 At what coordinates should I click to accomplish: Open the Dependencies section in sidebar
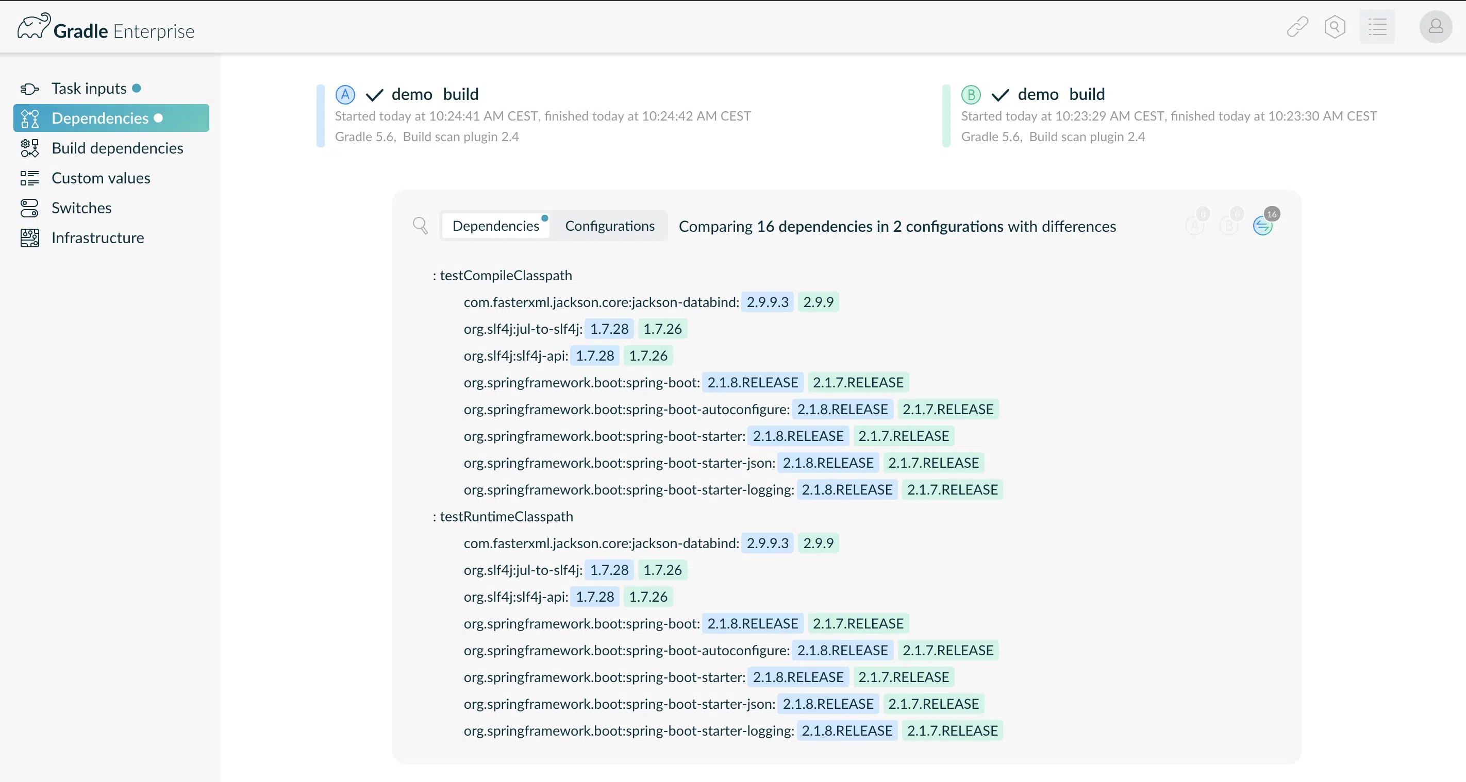[x=111, y=118]
